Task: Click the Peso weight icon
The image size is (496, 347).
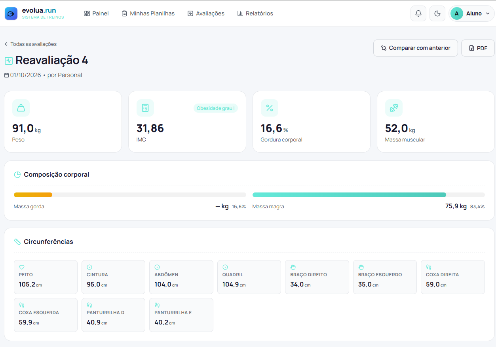Action: [x=21, y=108]
